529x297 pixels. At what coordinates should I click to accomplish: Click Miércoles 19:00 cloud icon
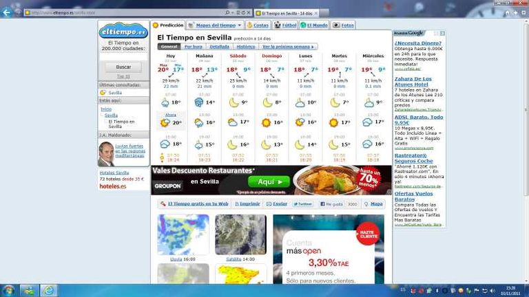click(x=367, y=144)
